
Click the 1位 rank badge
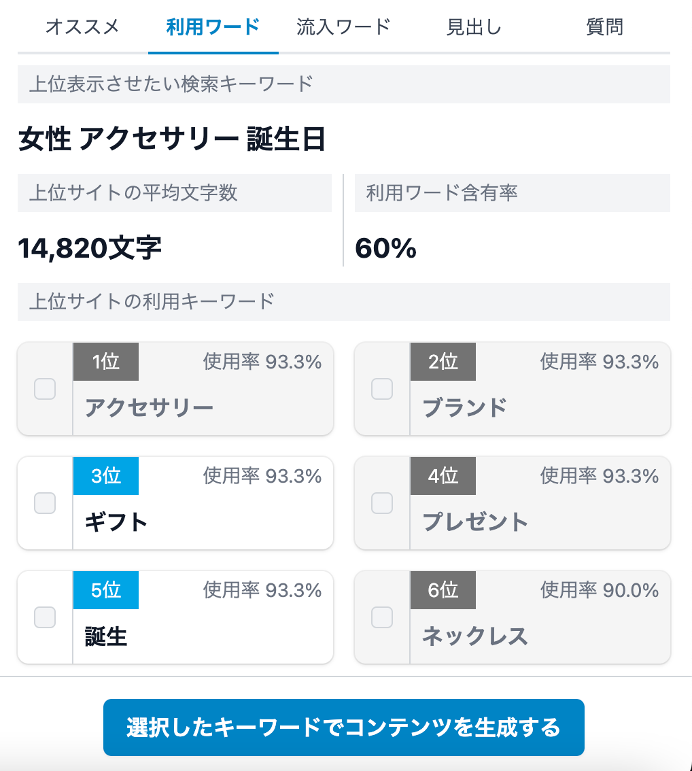coord(106,362)
